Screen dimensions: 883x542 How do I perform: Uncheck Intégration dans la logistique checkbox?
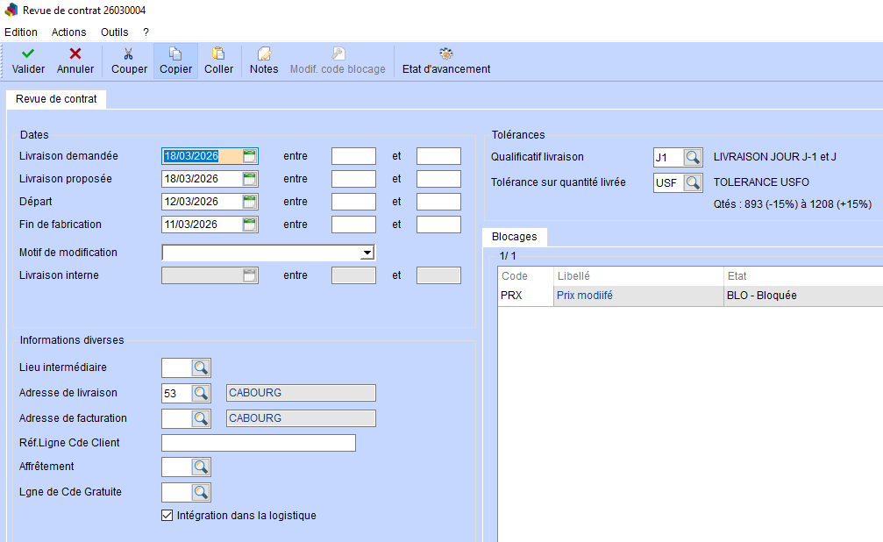(168, 516)
